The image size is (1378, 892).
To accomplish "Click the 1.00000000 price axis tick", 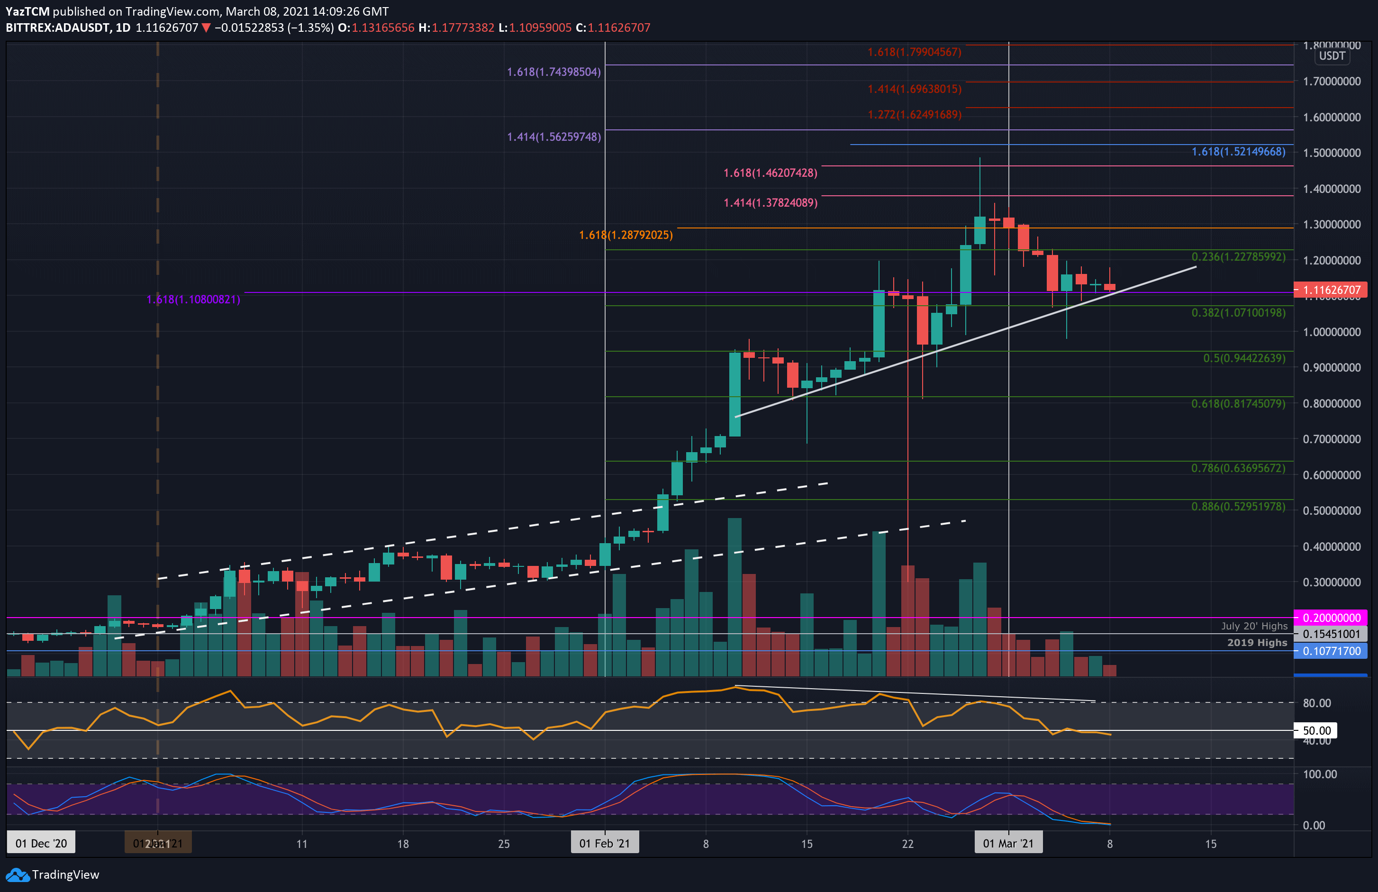I will point(1331,332).
